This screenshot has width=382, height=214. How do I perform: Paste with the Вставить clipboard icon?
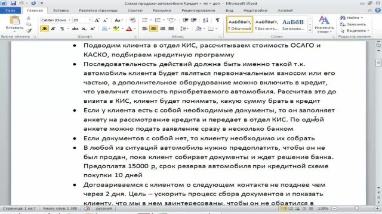[x=14, y=21]
